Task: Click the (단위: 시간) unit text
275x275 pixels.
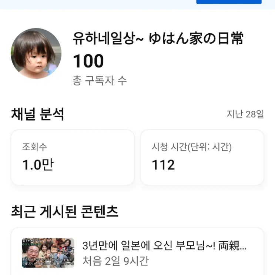Action: (209, 147)
